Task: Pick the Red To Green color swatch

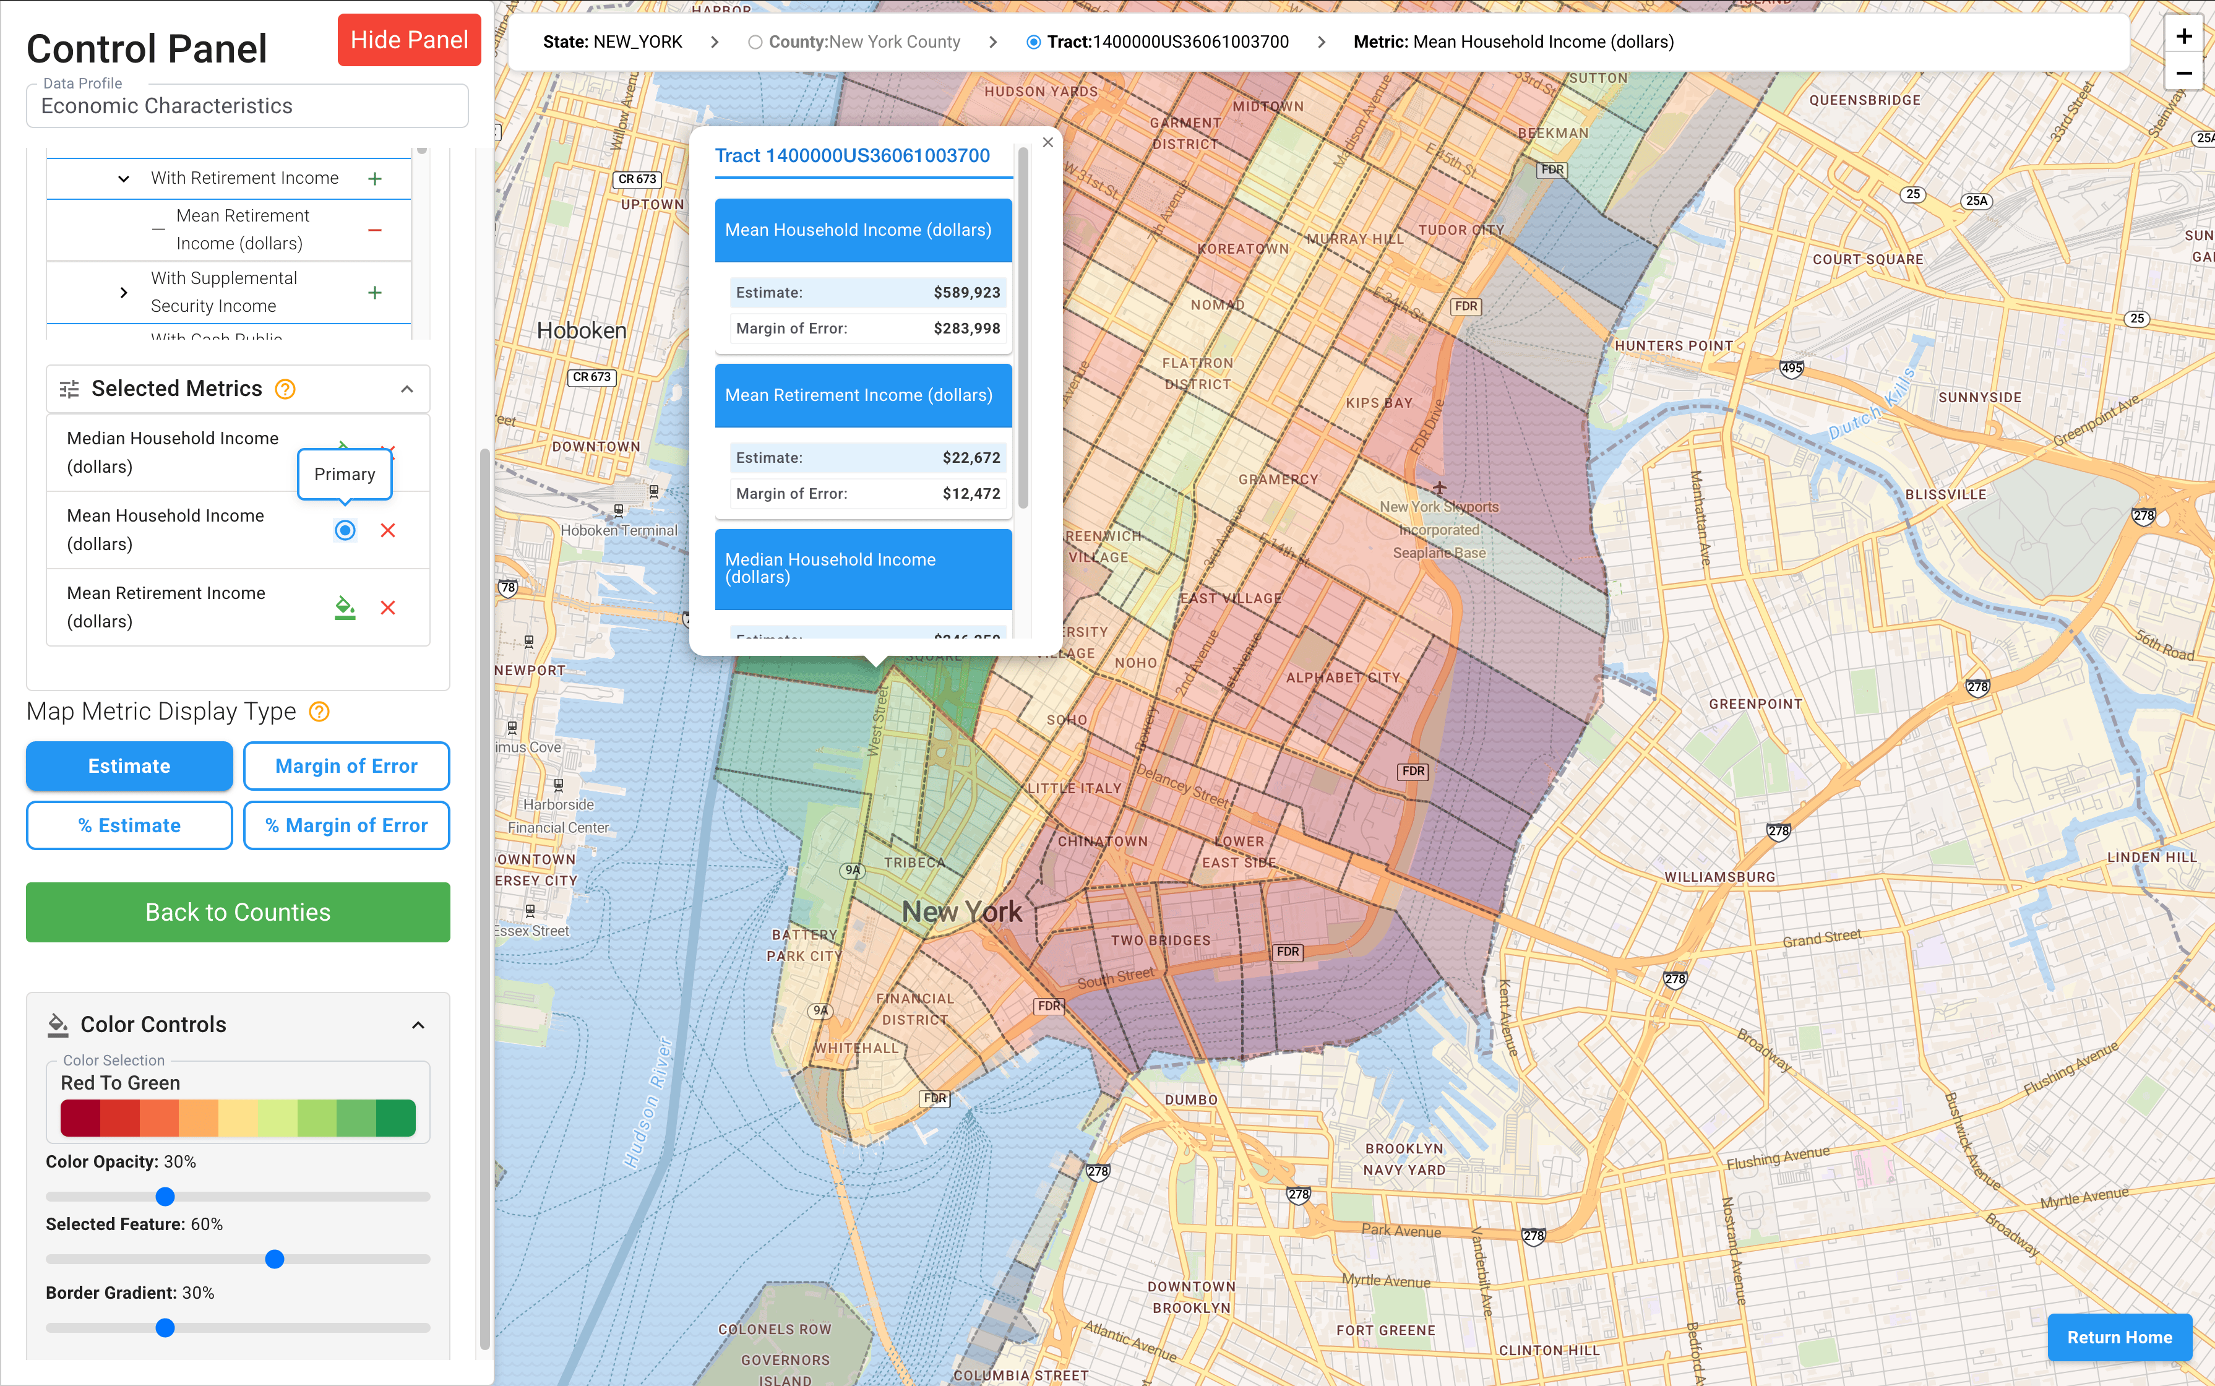Action: 238,1117
